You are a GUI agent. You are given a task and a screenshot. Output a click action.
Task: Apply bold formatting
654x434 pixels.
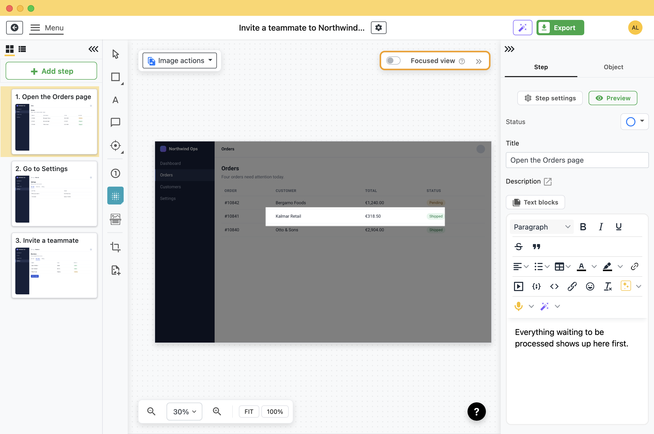tap(583, 227)
